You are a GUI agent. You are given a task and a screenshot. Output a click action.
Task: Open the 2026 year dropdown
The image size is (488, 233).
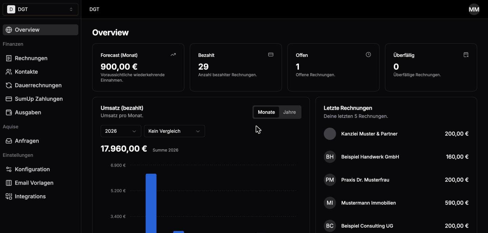pyautogui.click(x=121, y=131)
